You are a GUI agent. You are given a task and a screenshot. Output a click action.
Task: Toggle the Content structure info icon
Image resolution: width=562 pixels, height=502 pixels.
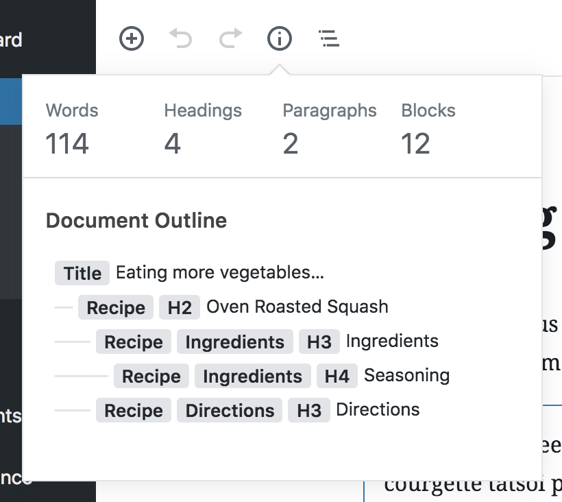click(x=280, y=38)
